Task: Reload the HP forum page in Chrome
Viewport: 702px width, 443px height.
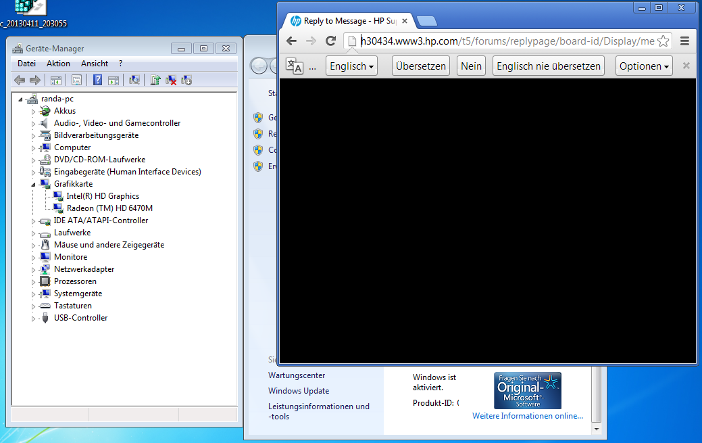Action: click(331, 41)
